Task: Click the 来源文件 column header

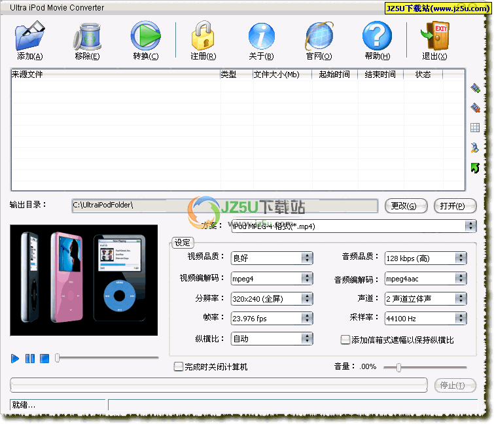Action: point(115,75)
